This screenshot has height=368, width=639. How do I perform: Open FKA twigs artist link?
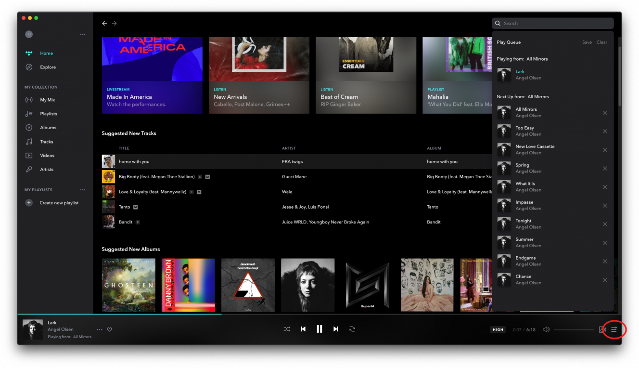[293, 162]
